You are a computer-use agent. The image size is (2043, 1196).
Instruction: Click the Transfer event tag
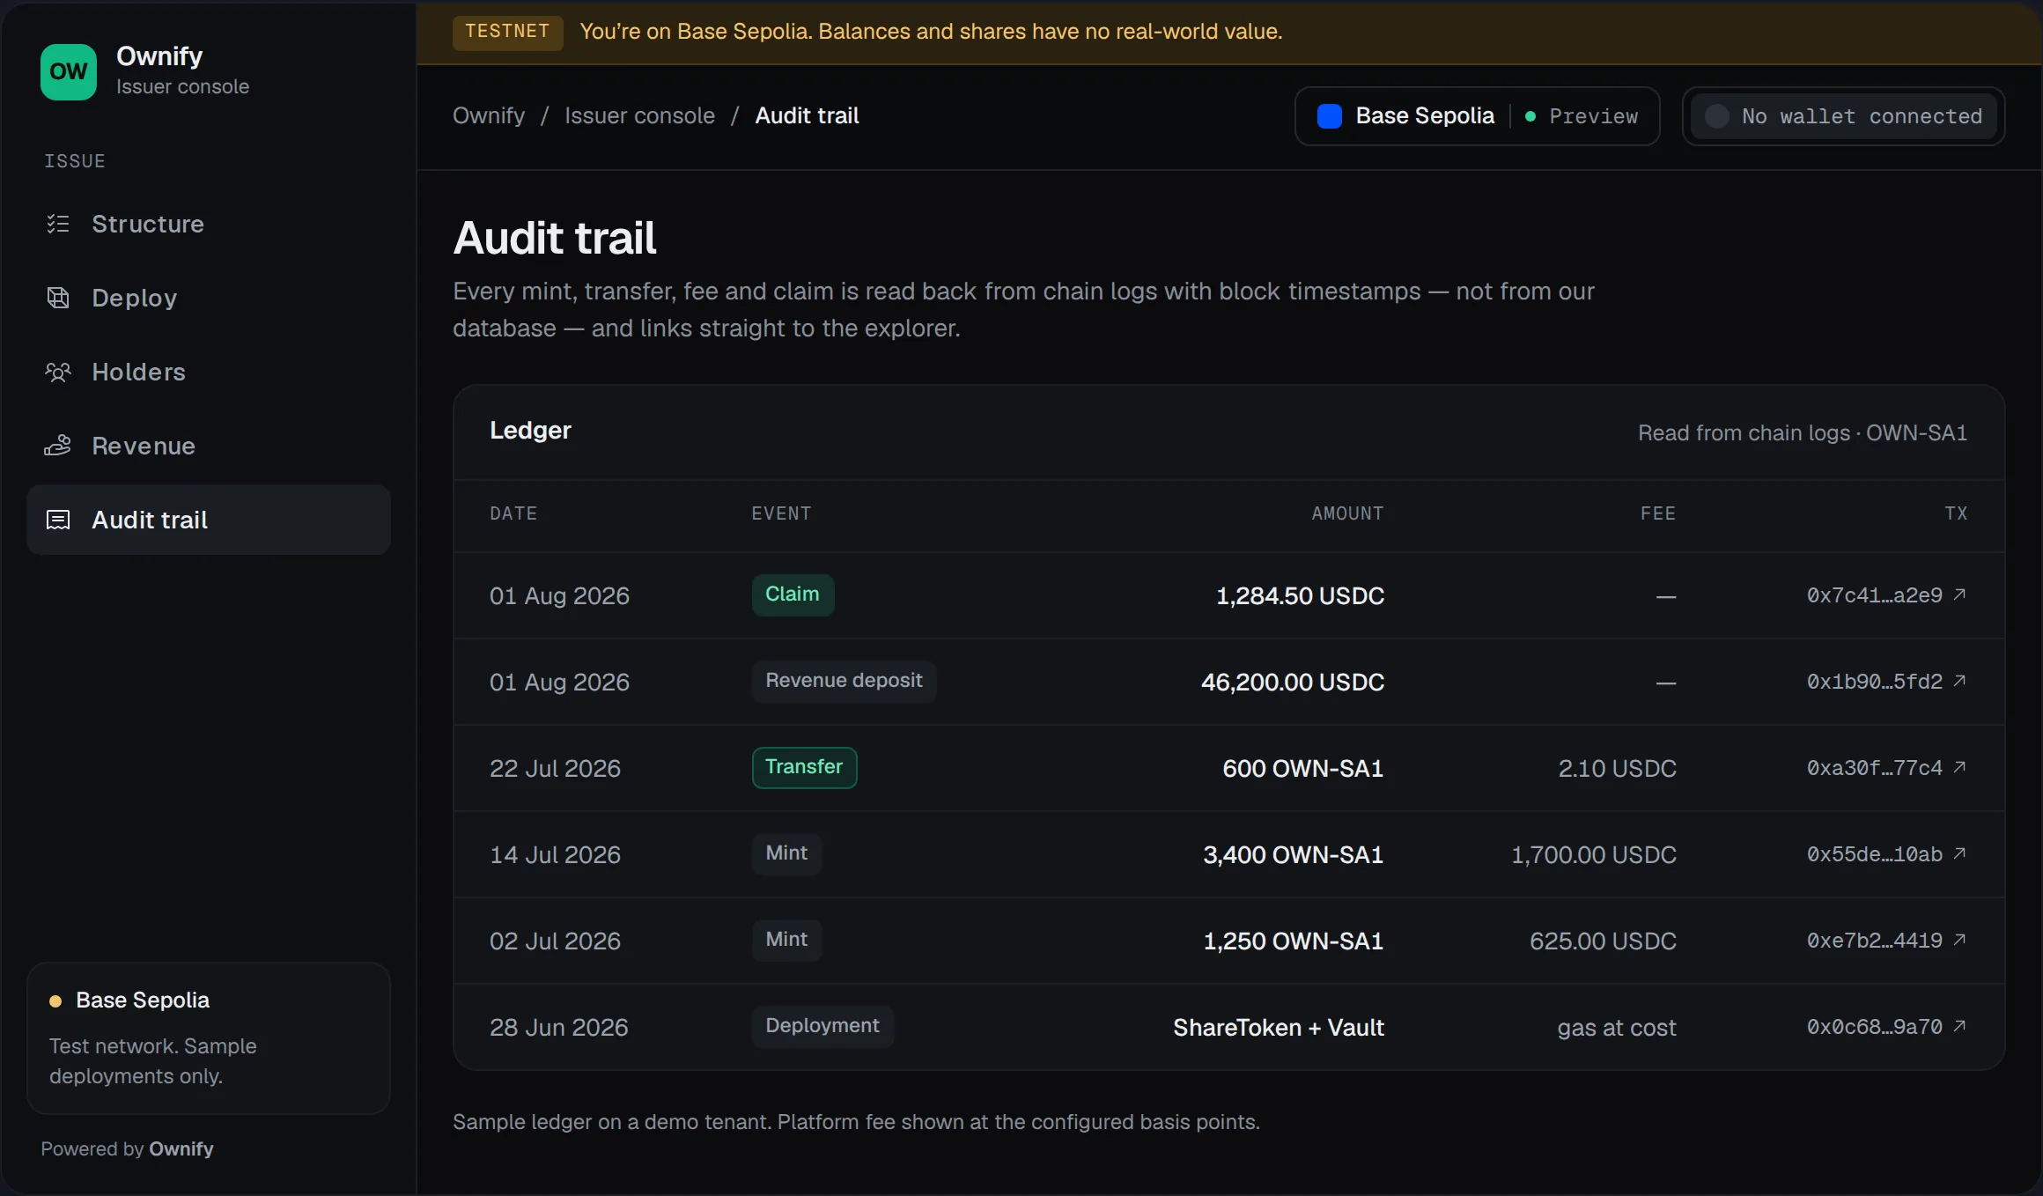(804, 767)
